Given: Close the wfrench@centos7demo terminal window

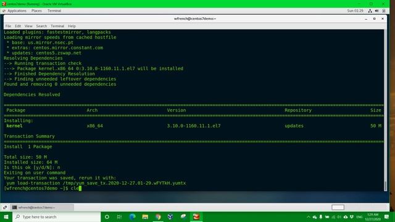Looking at the screenshot, I should point(383,18).
